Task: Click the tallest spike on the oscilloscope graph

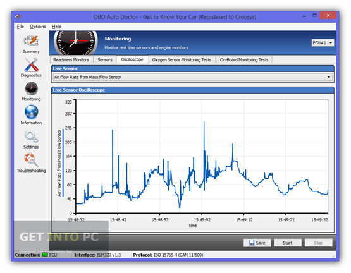Action: (x=204, y=122)
